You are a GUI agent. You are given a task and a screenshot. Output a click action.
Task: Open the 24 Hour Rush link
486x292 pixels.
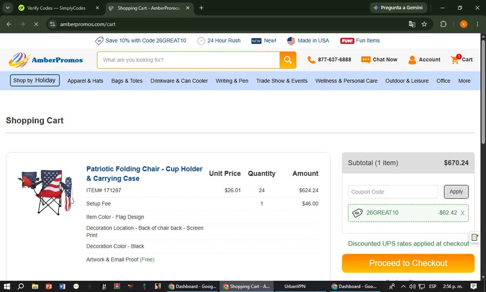click(219, 41)
